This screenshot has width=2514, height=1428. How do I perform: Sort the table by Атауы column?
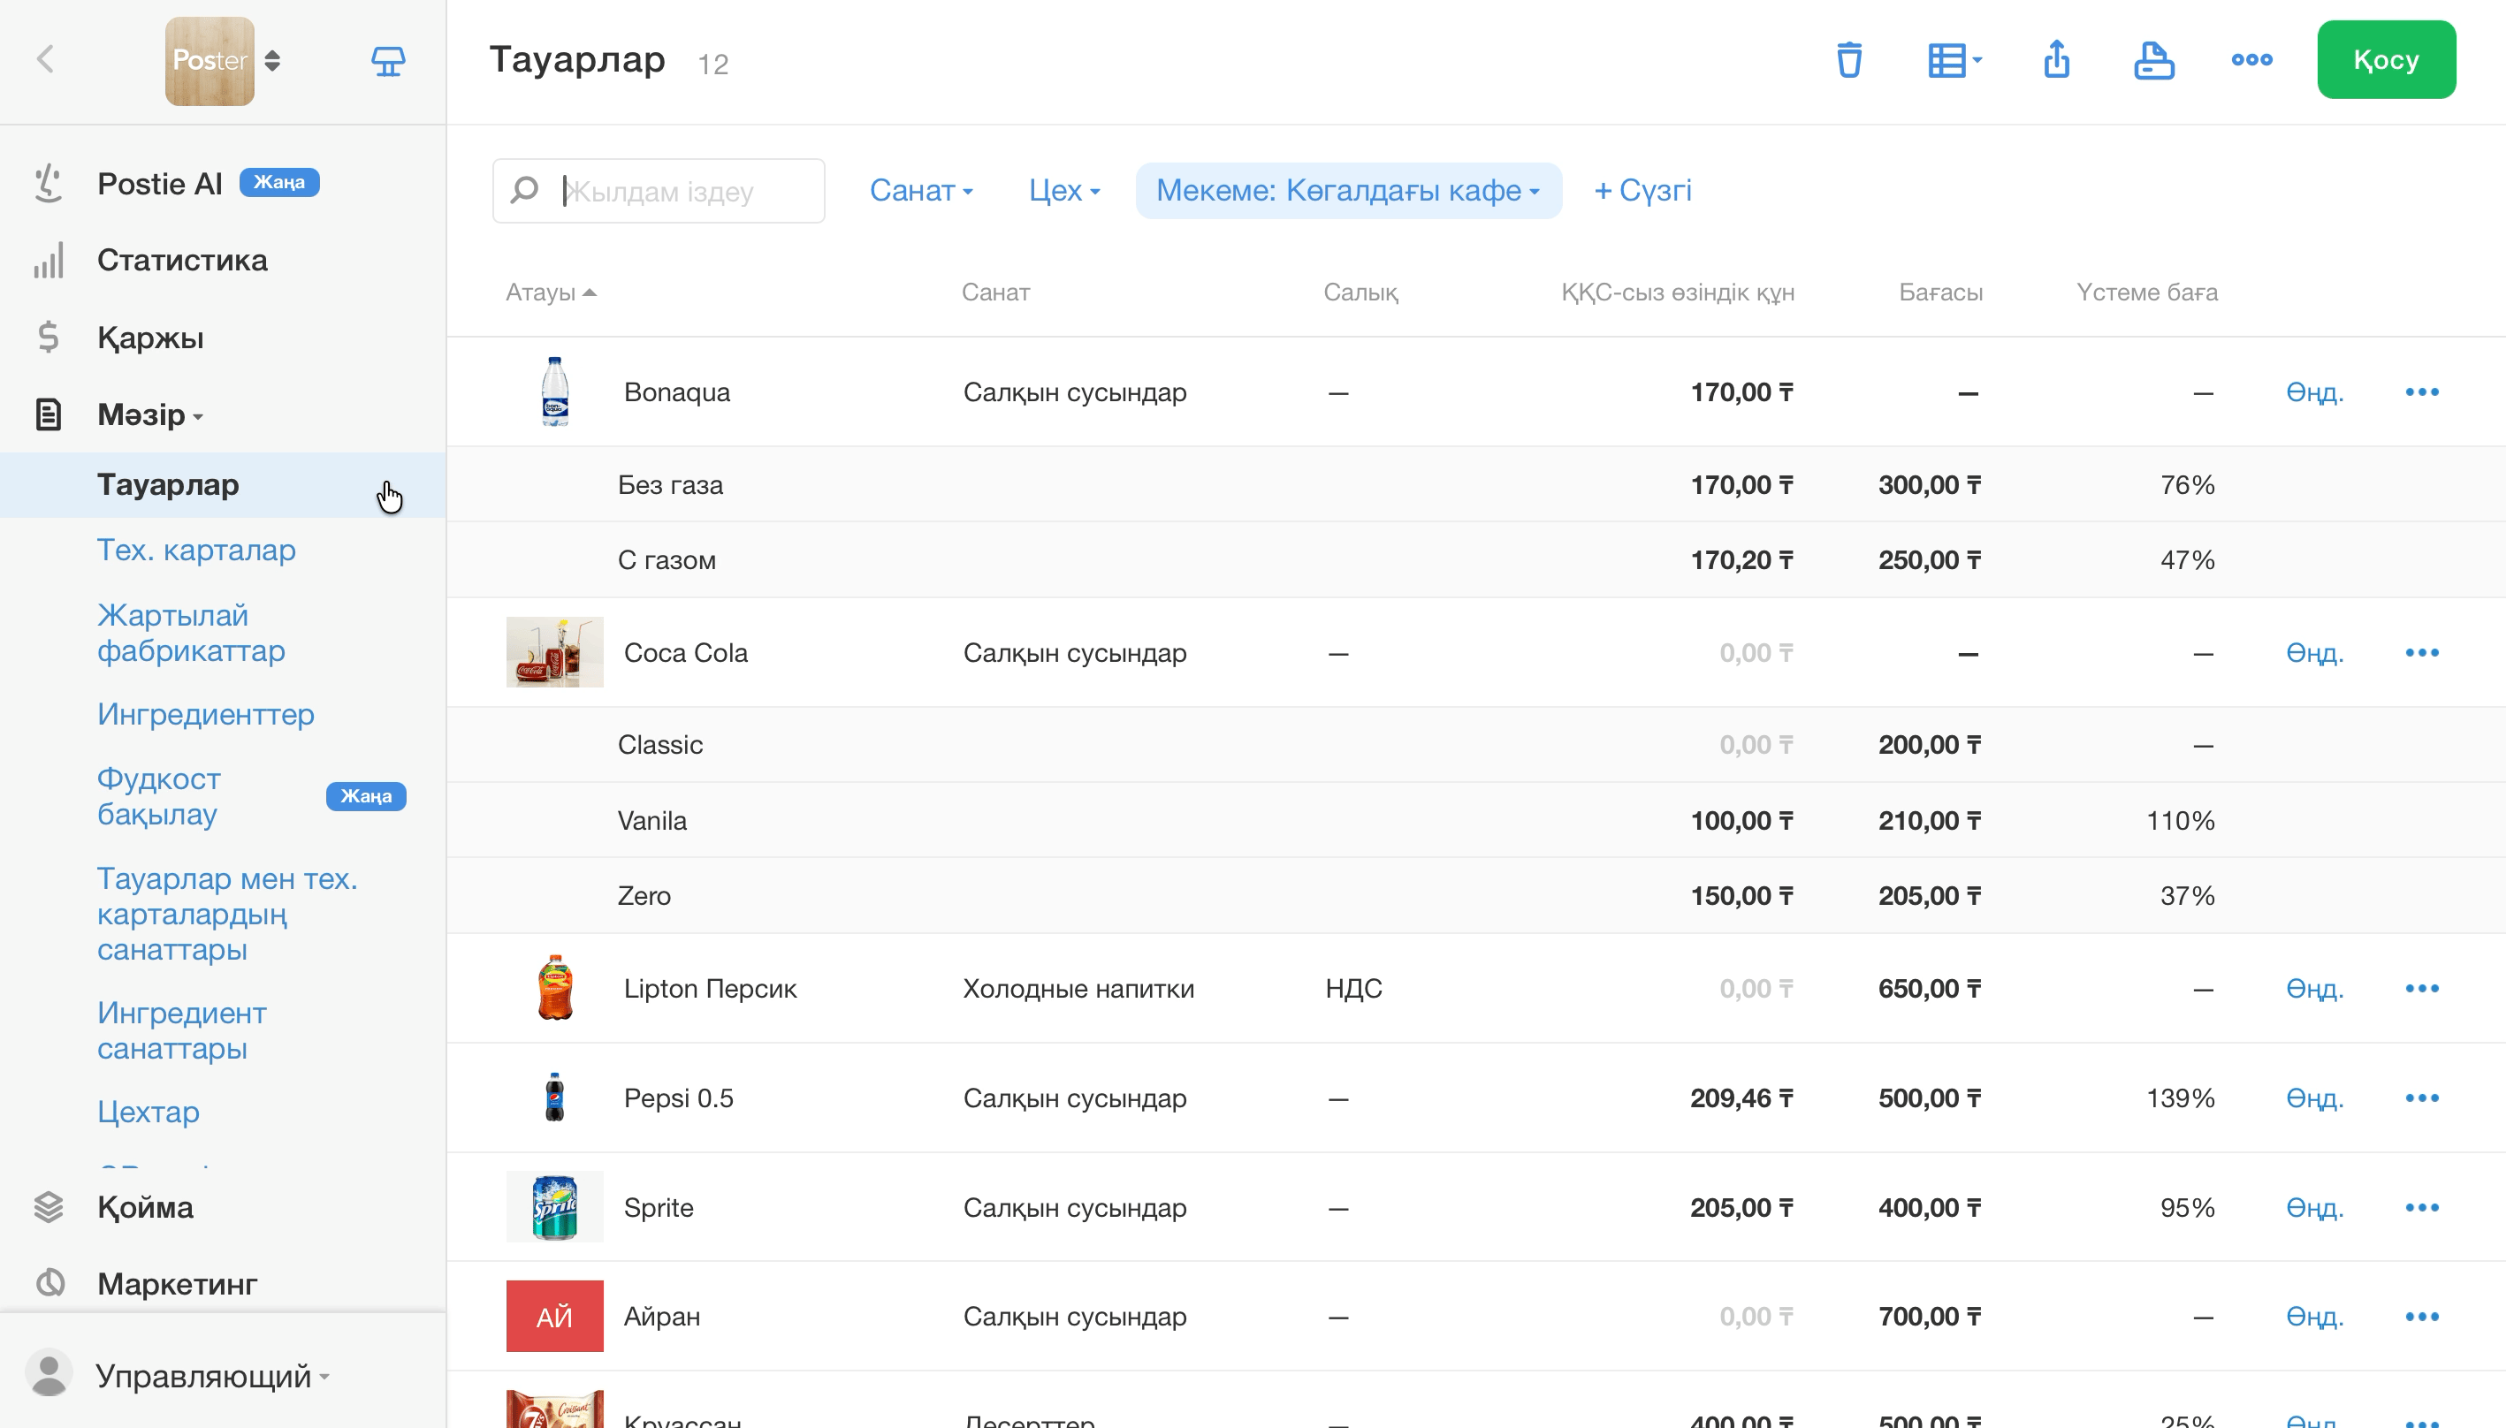[552, 293]
